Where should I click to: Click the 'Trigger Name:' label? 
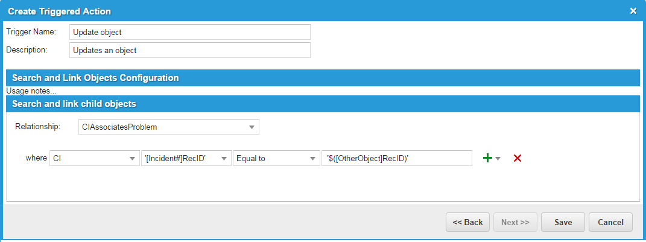[x=31, y=31]
